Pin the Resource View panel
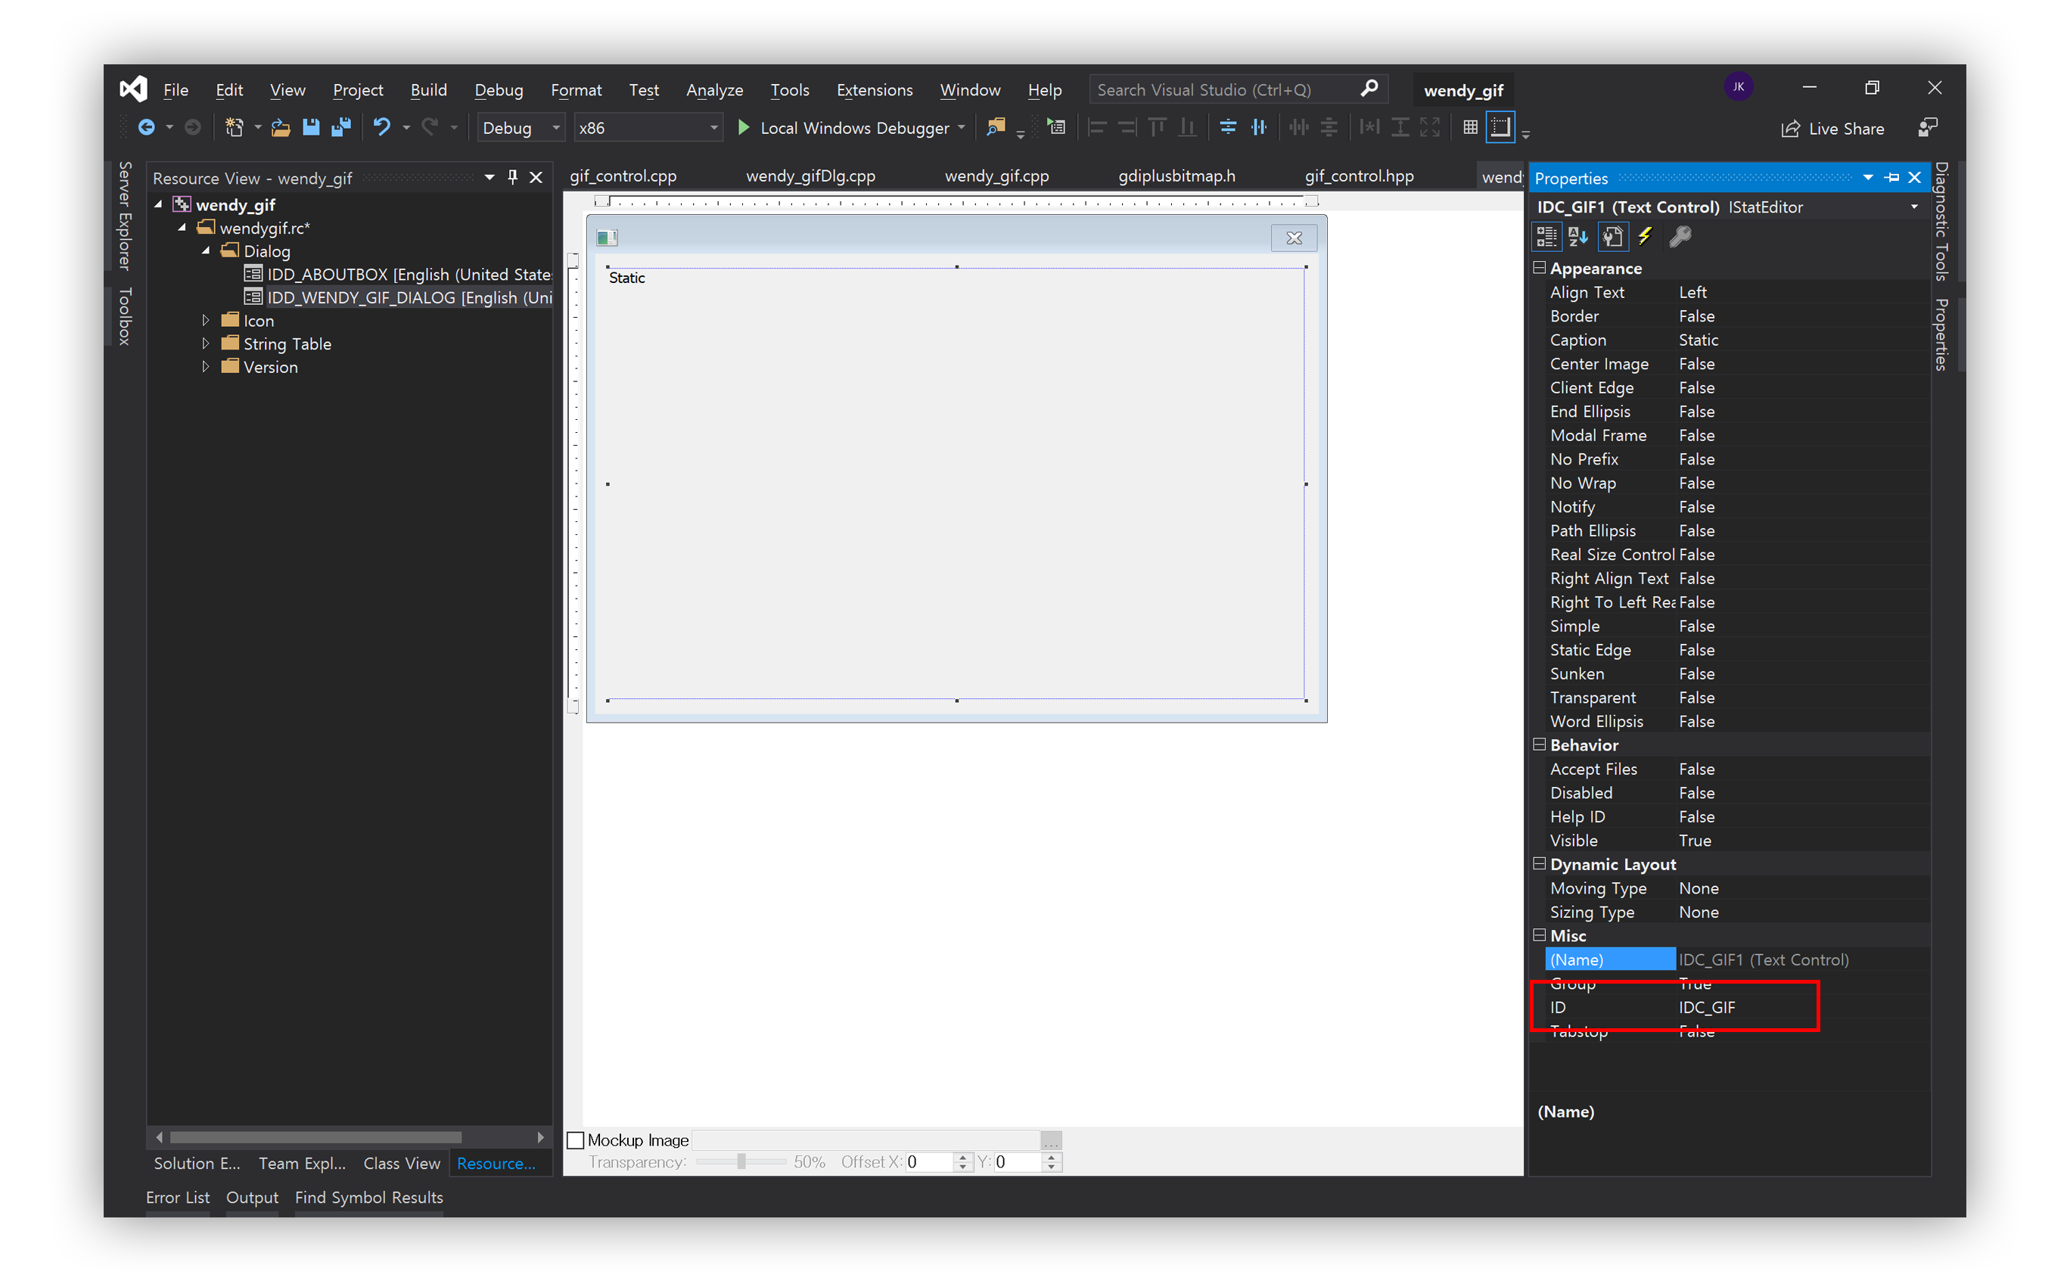This screenshot has width=2070, height=1281. point(512,177)
